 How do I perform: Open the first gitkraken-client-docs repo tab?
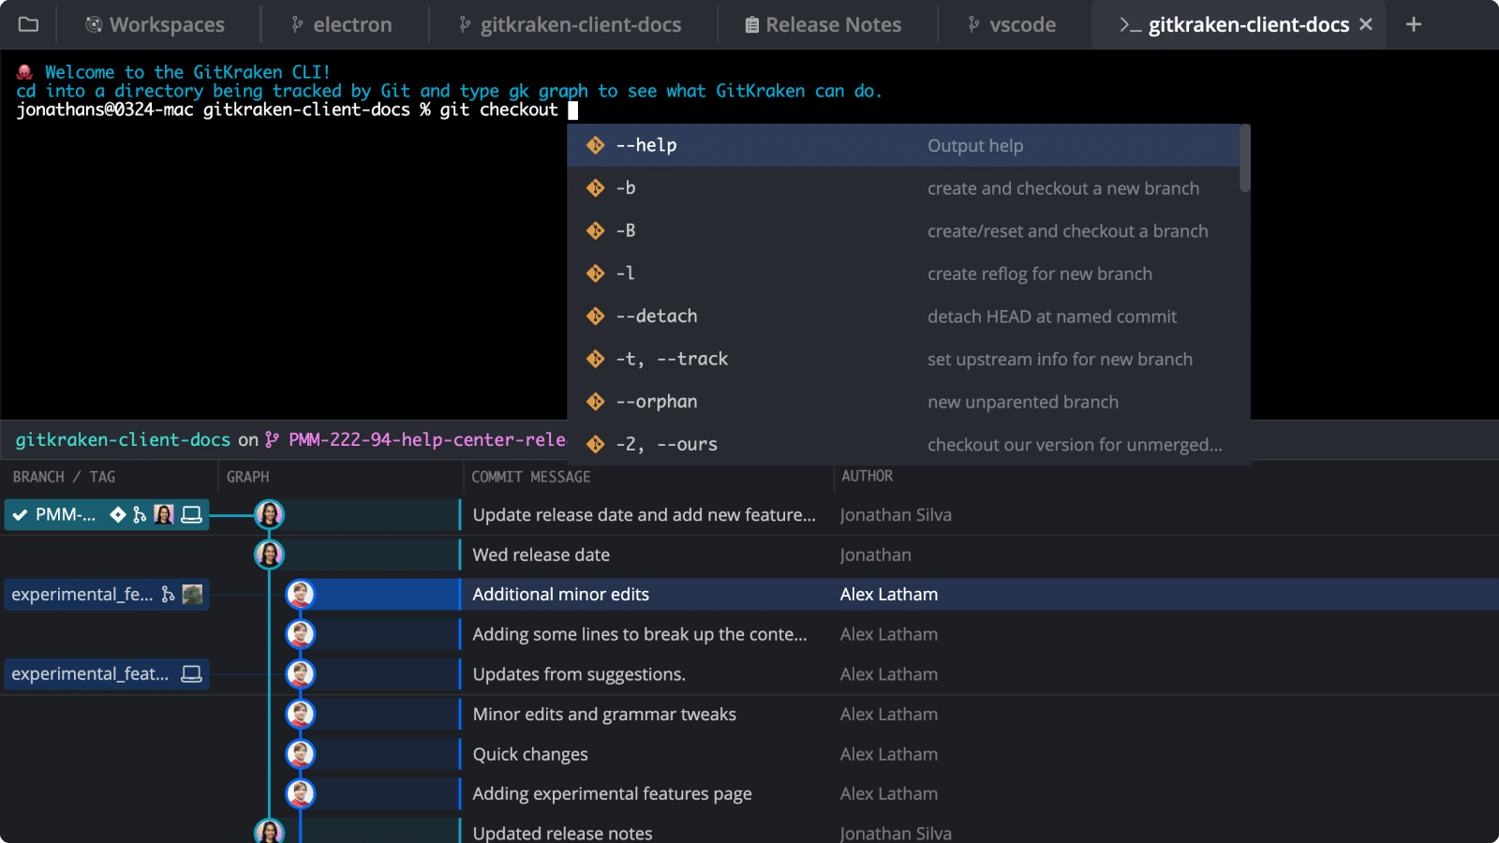point(571,24)
